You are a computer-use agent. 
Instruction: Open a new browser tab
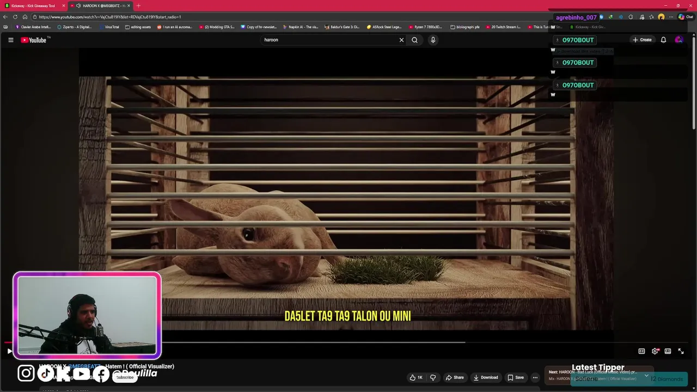[138, 5]
